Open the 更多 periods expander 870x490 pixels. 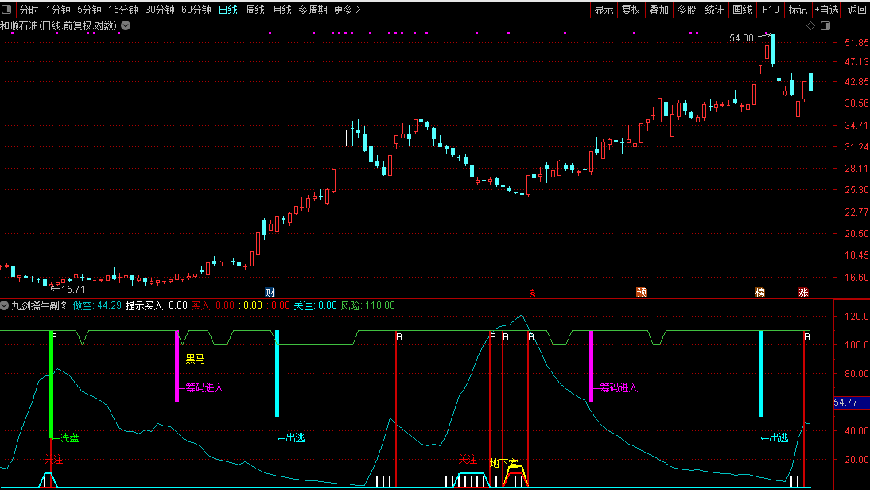click(x=347, y=10)
